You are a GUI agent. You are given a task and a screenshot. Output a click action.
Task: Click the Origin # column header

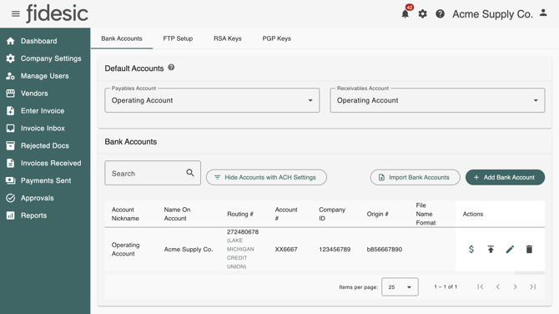(378, 214)
